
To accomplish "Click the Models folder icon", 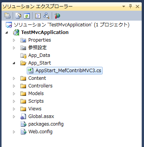I will [23, 94].
